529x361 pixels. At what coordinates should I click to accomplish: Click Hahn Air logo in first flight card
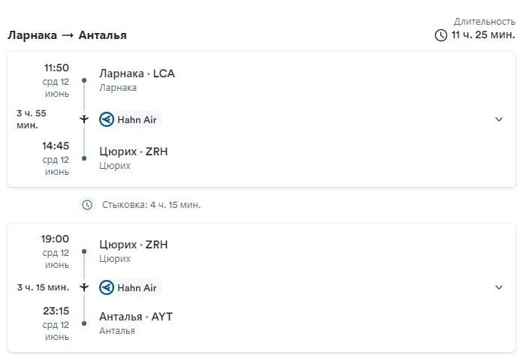[x=107, y=119]
